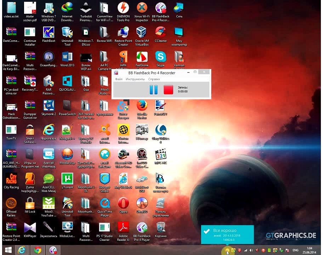The image size is (323, 255).
Task: Select the City Racing game icon
Action: pos(11,181)
